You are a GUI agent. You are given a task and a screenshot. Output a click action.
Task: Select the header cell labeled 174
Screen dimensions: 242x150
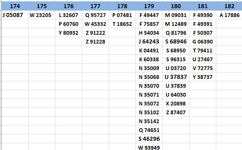click(x=15, y=6)
